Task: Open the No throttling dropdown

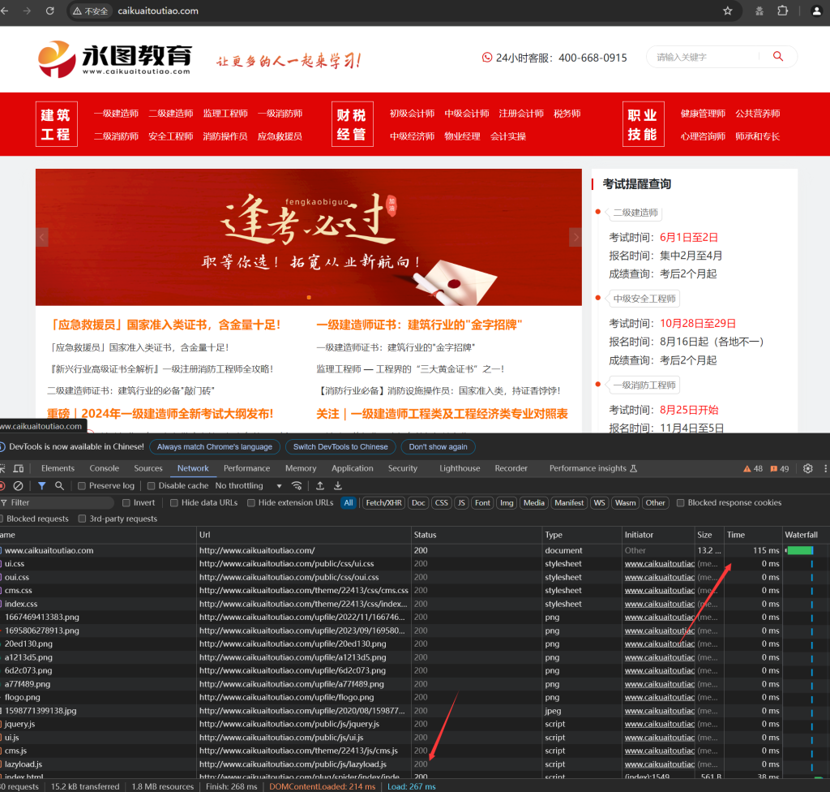Action: (248, 486)
